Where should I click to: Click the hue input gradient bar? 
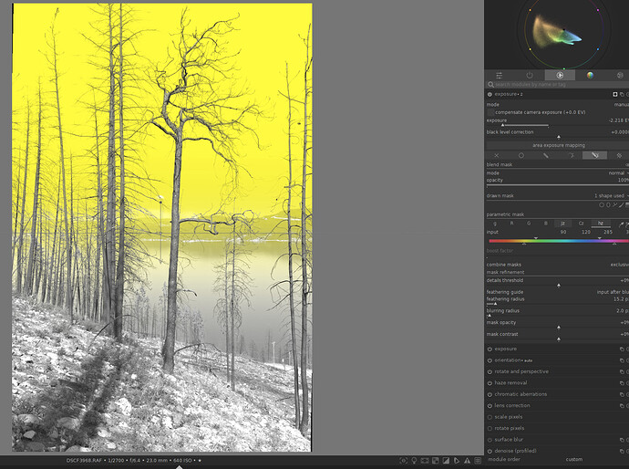(559, 241)
